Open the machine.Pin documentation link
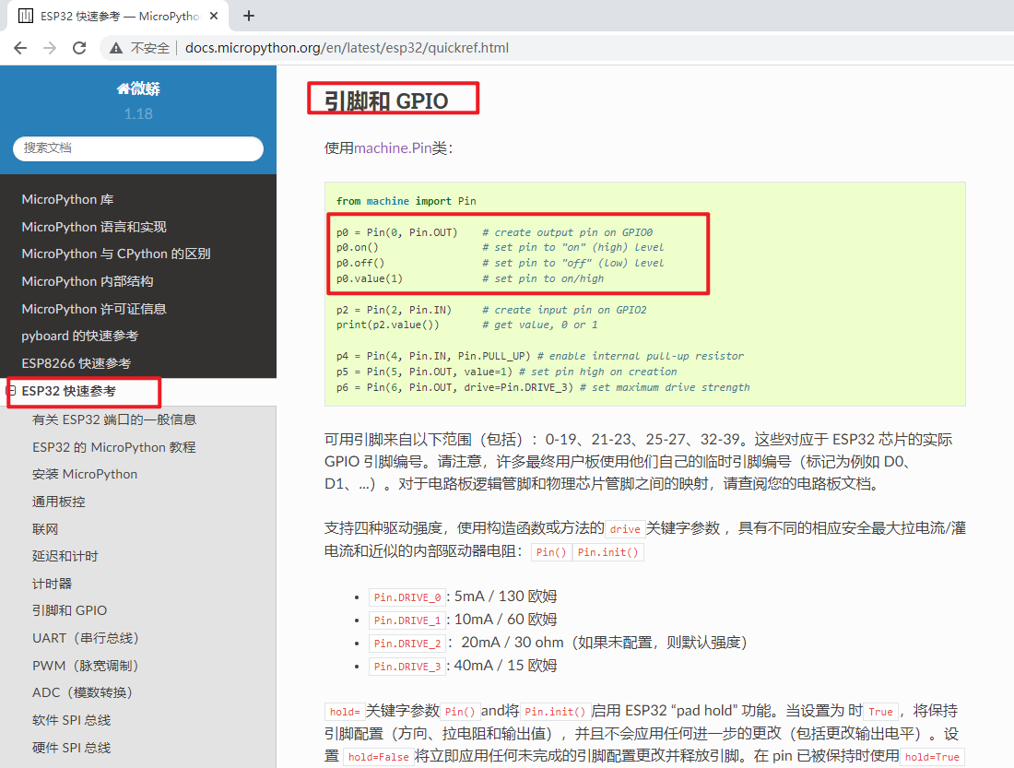Screen dimensions: 1014x768 coord(392,147)
